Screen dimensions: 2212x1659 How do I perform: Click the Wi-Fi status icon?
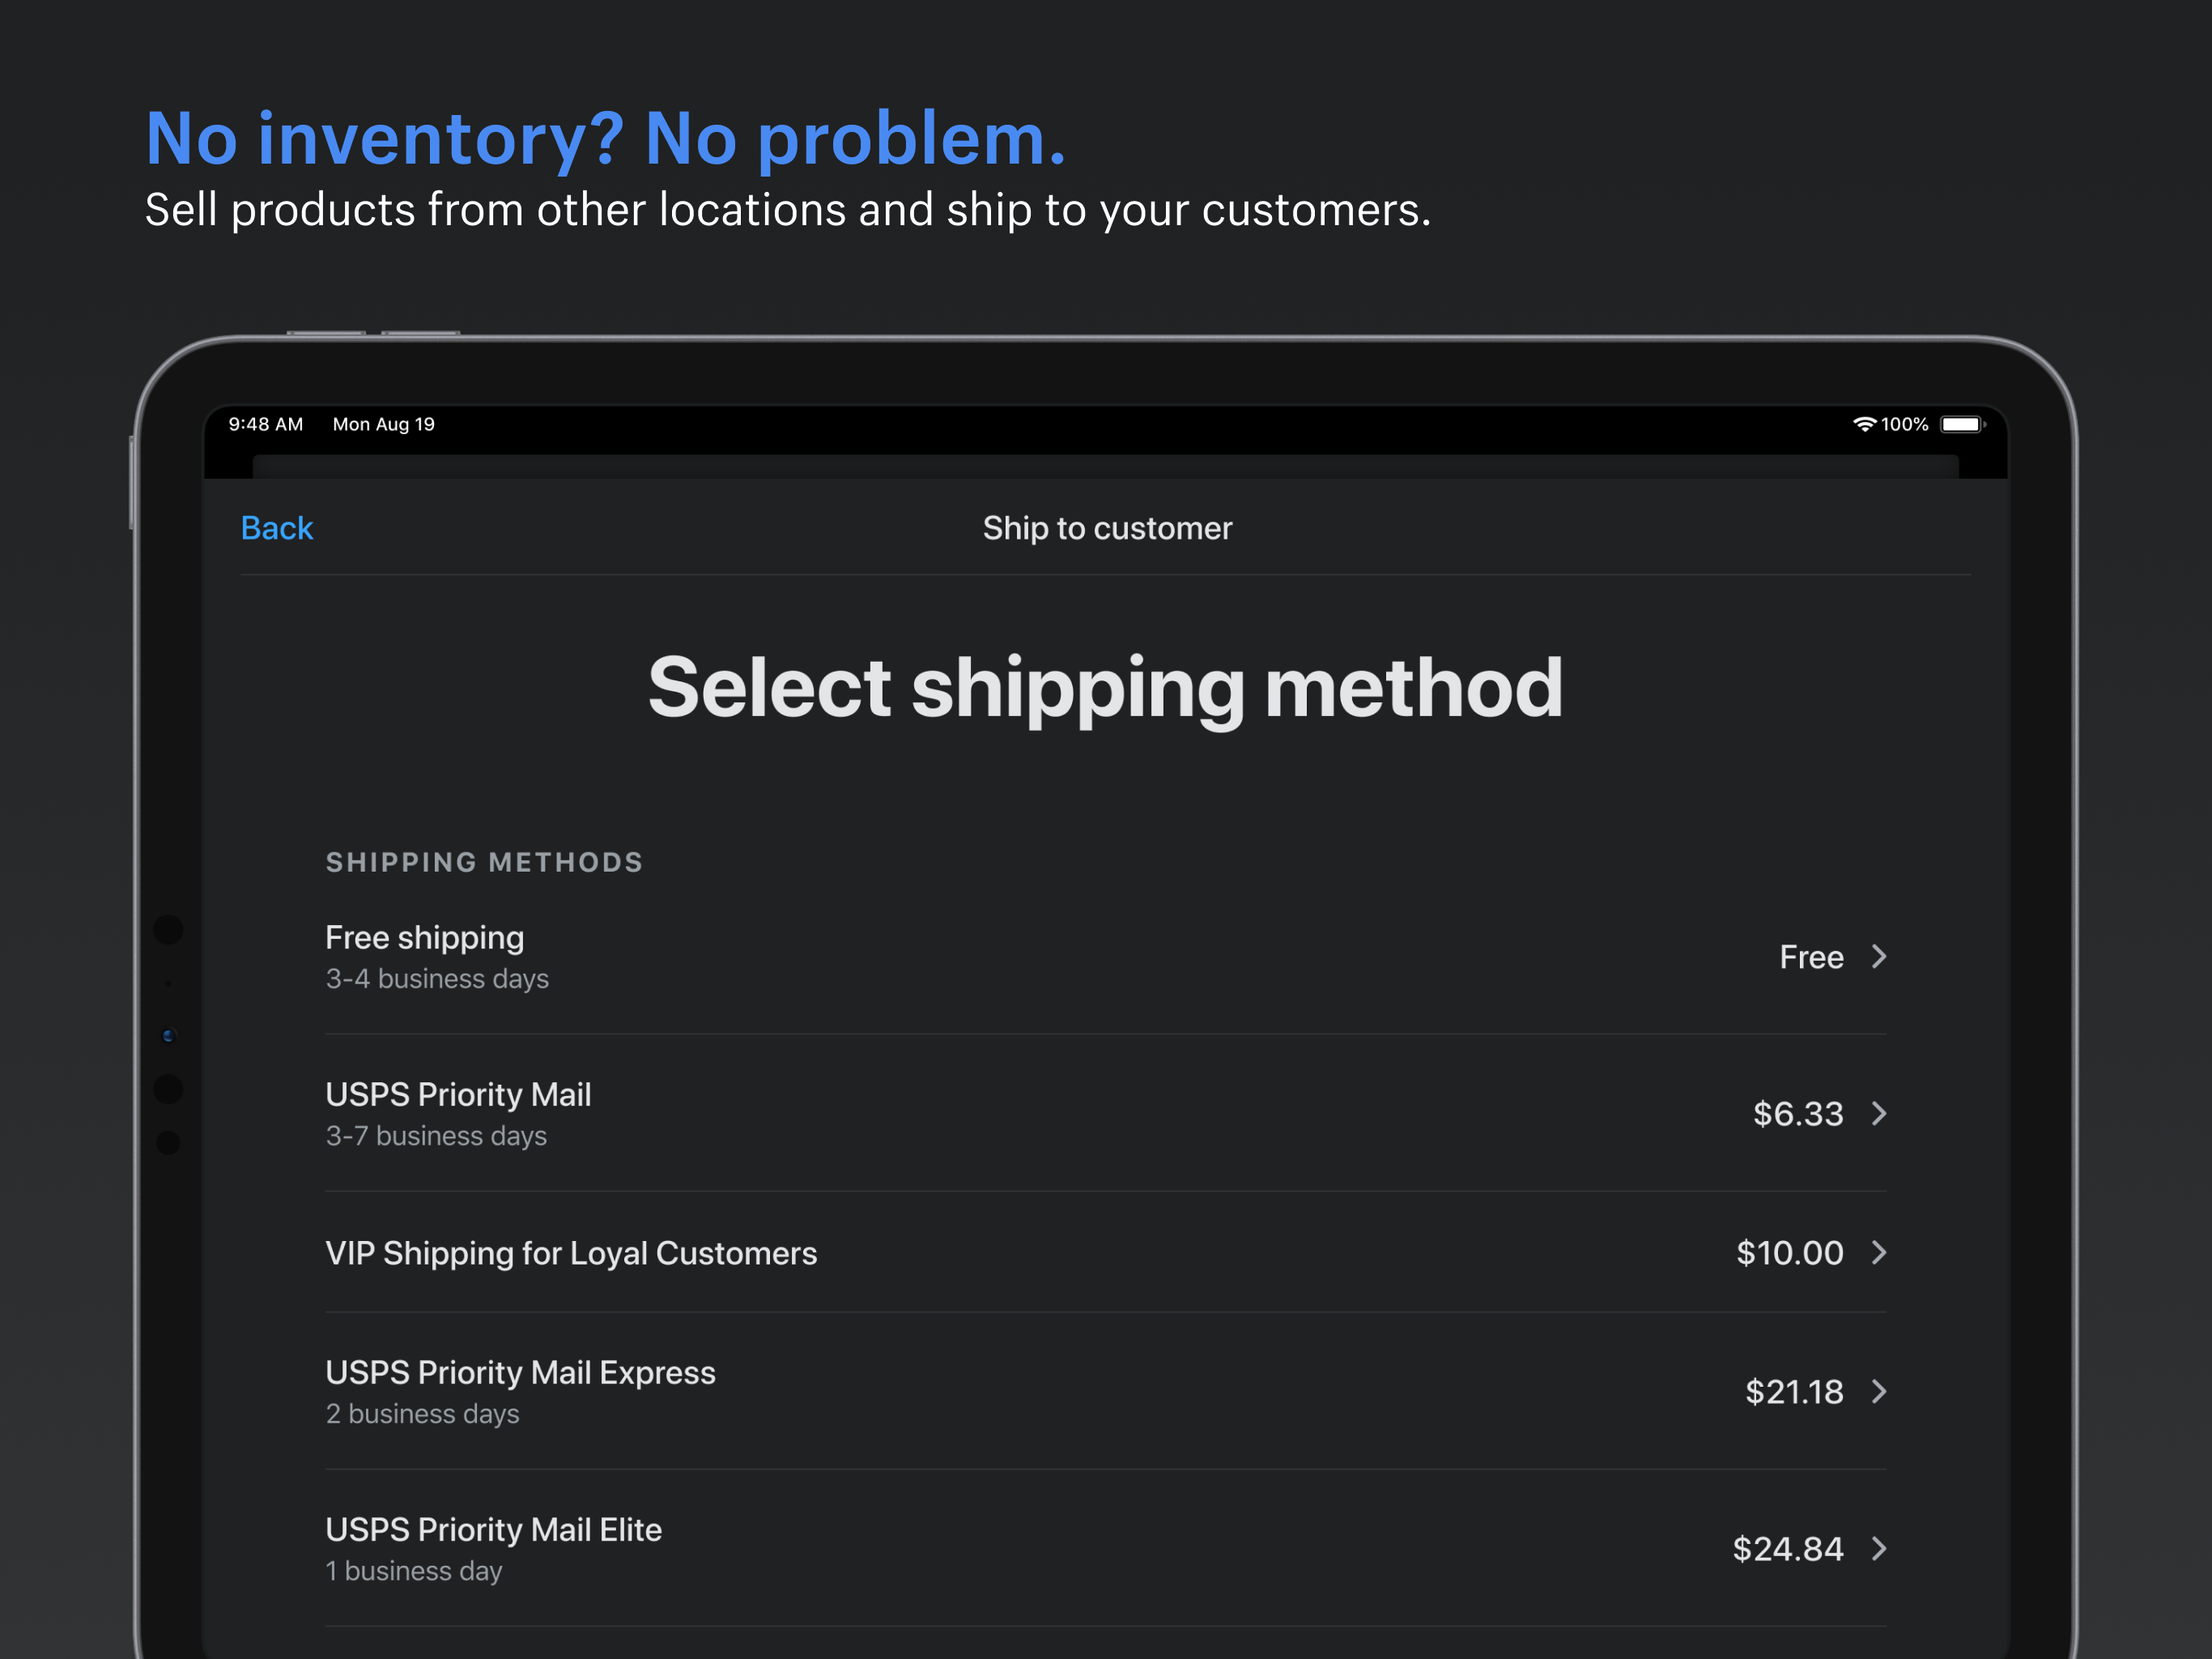(x=1866, y=424)
